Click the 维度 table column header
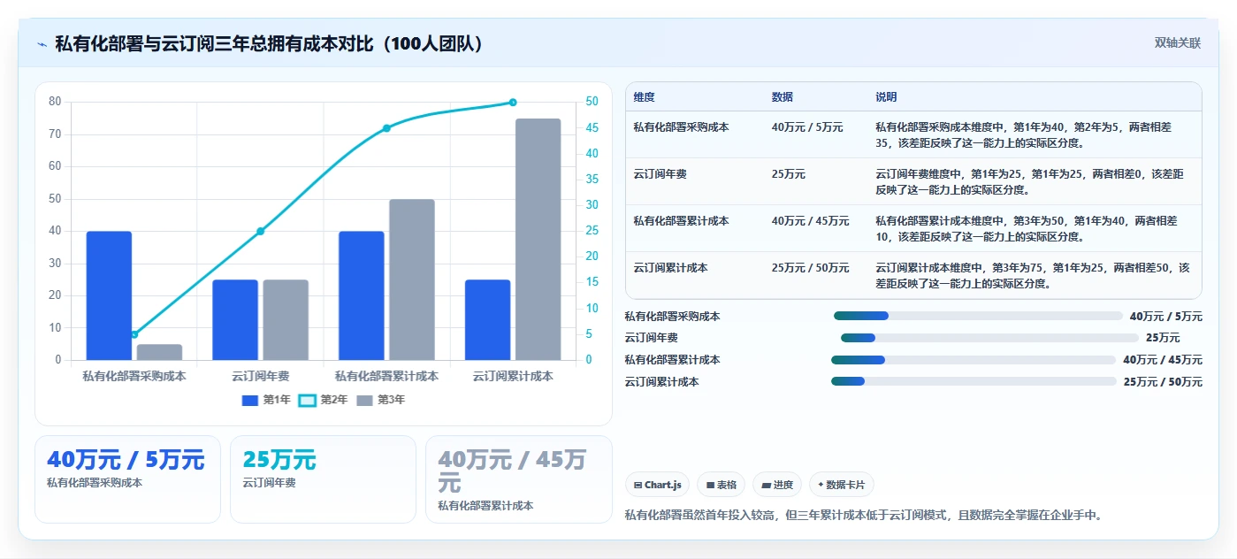 pyautogui.click(x=644, y=97)
